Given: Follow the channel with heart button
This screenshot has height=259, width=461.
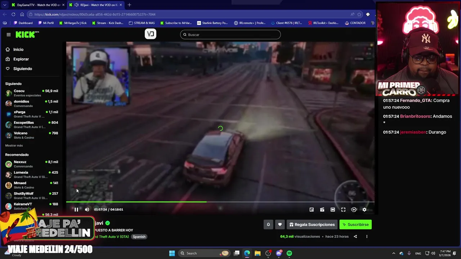Looking at the screenshot, I should 280,224.
